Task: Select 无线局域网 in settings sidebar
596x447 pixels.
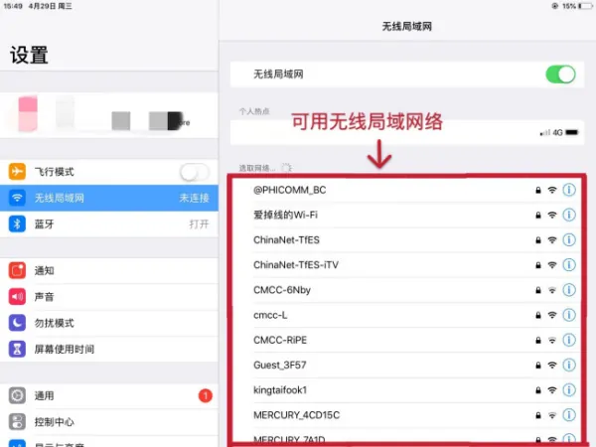Action: click(109, 198)
